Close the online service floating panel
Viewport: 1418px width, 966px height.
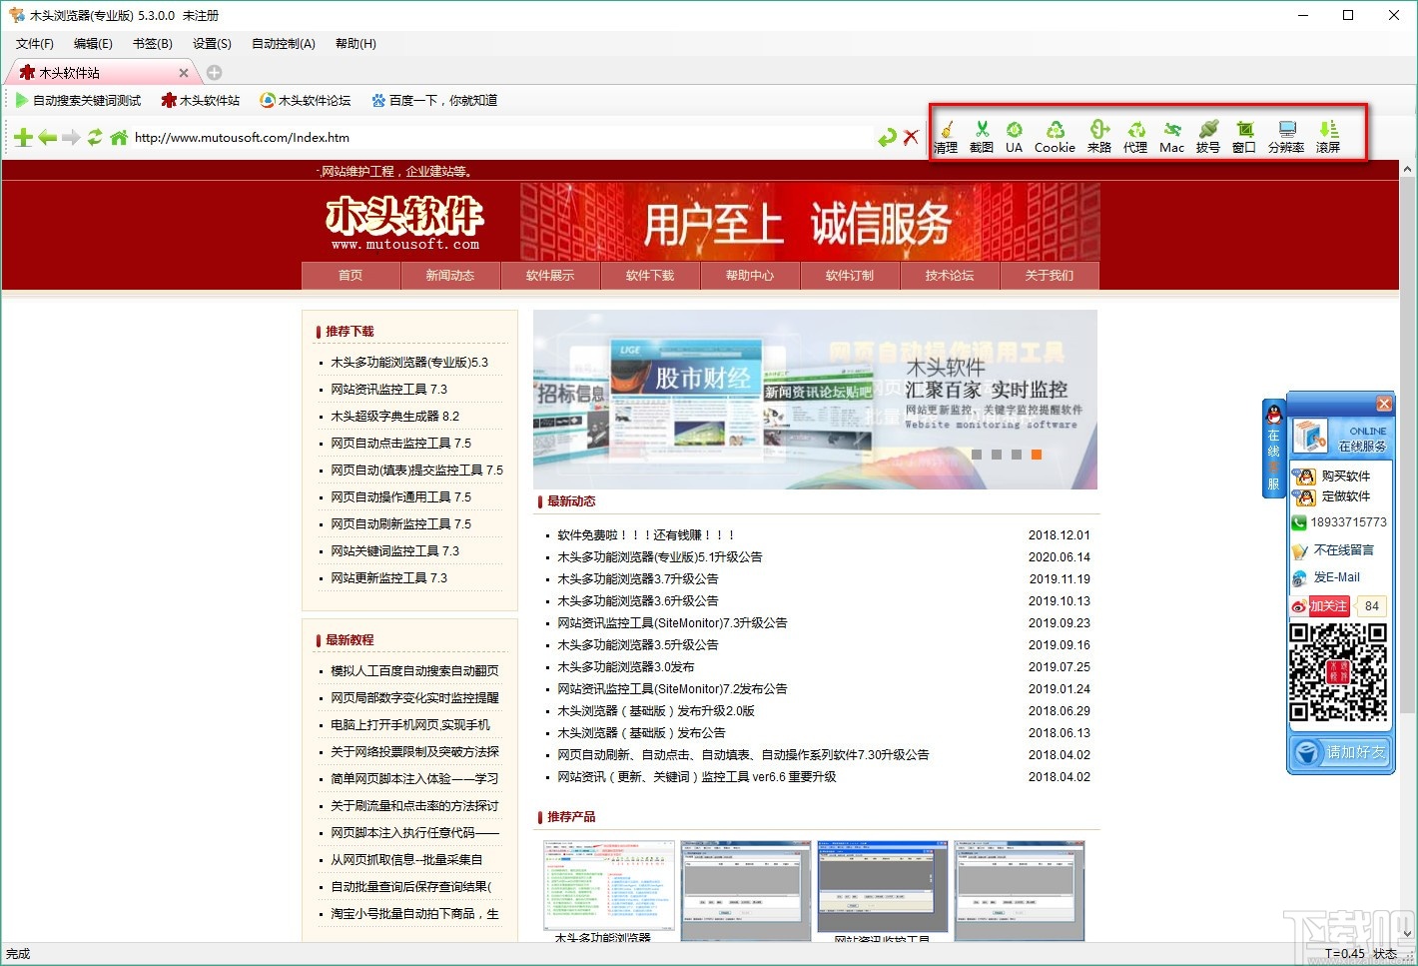point(1384,404)
